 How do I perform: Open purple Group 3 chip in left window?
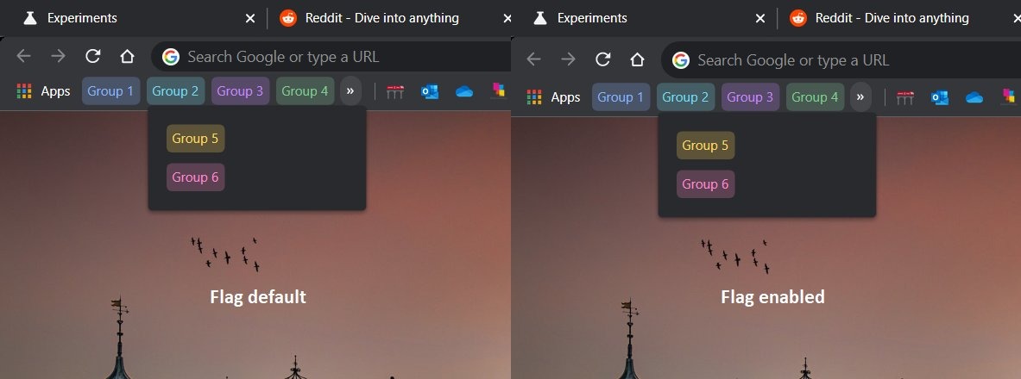(x=240, y=91)
